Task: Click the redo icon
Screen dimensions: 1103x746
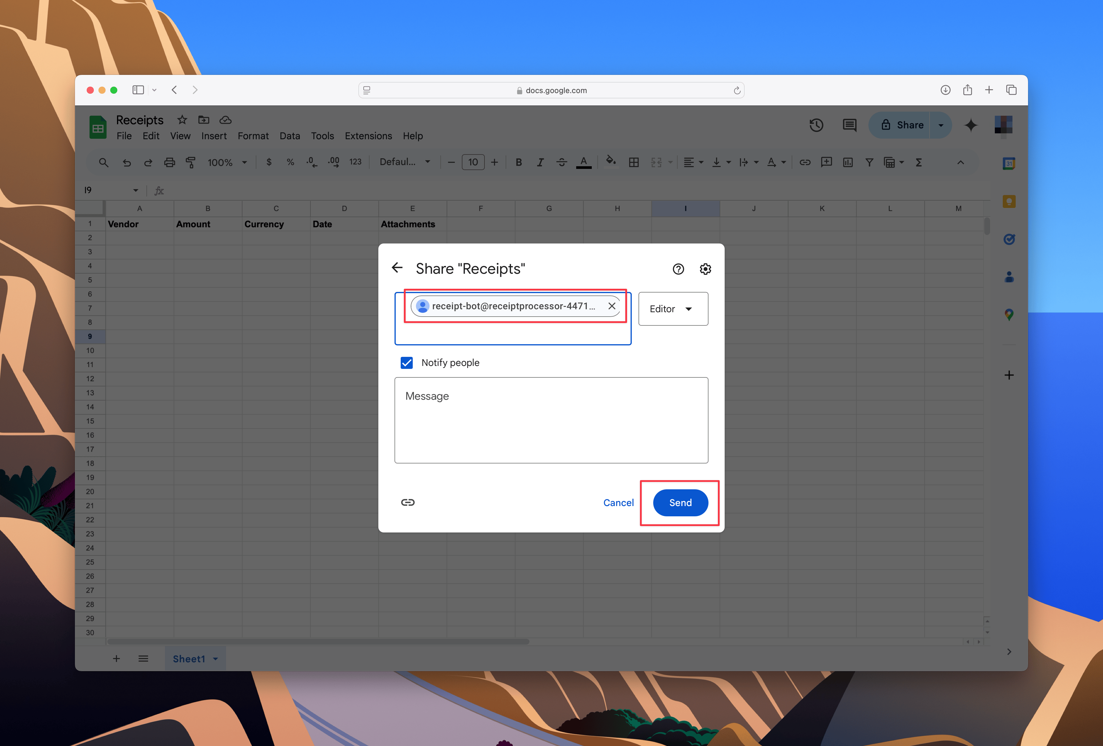Action: [x=148, y=163]
